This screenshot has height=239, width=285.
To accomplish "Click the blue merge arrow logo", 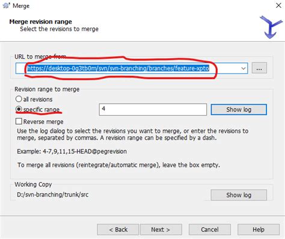I will coord(271,27).
